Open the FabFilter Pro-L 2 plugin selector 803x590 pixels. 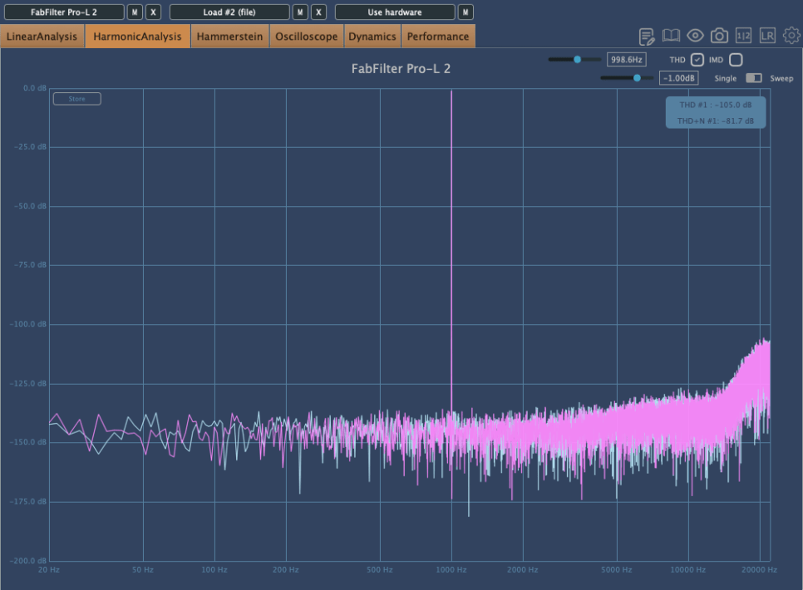click(x=64, y=12)
